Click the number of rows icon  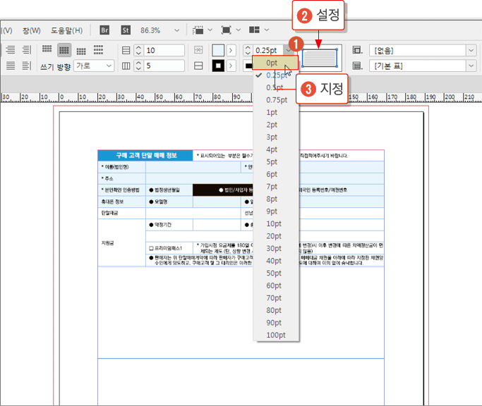(x=126, y=50)
